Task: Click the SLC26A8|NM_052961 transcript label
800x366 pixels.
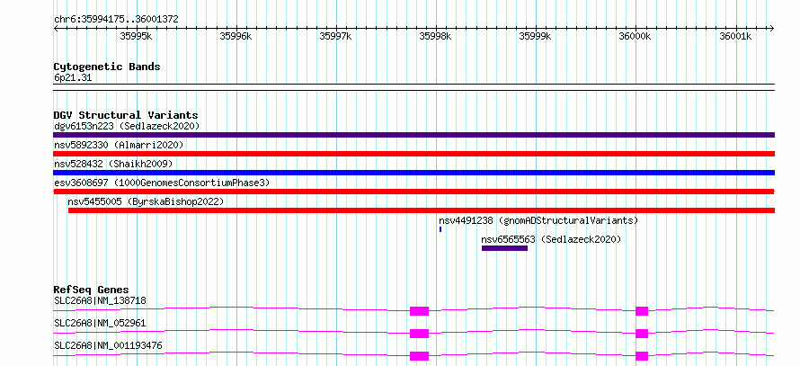Action: [100, 323]
